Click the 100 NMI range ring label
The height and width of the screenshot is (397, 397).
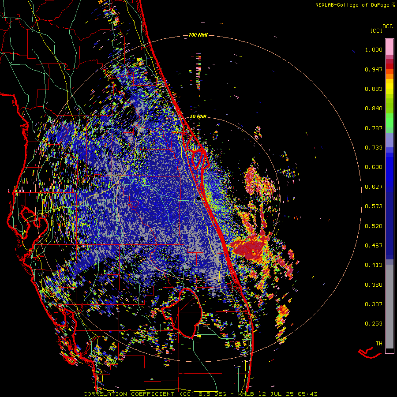coord(198,35)
